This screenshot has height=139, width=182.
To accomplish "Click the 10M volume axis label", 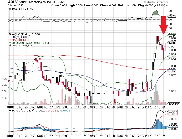I will 5,98.
